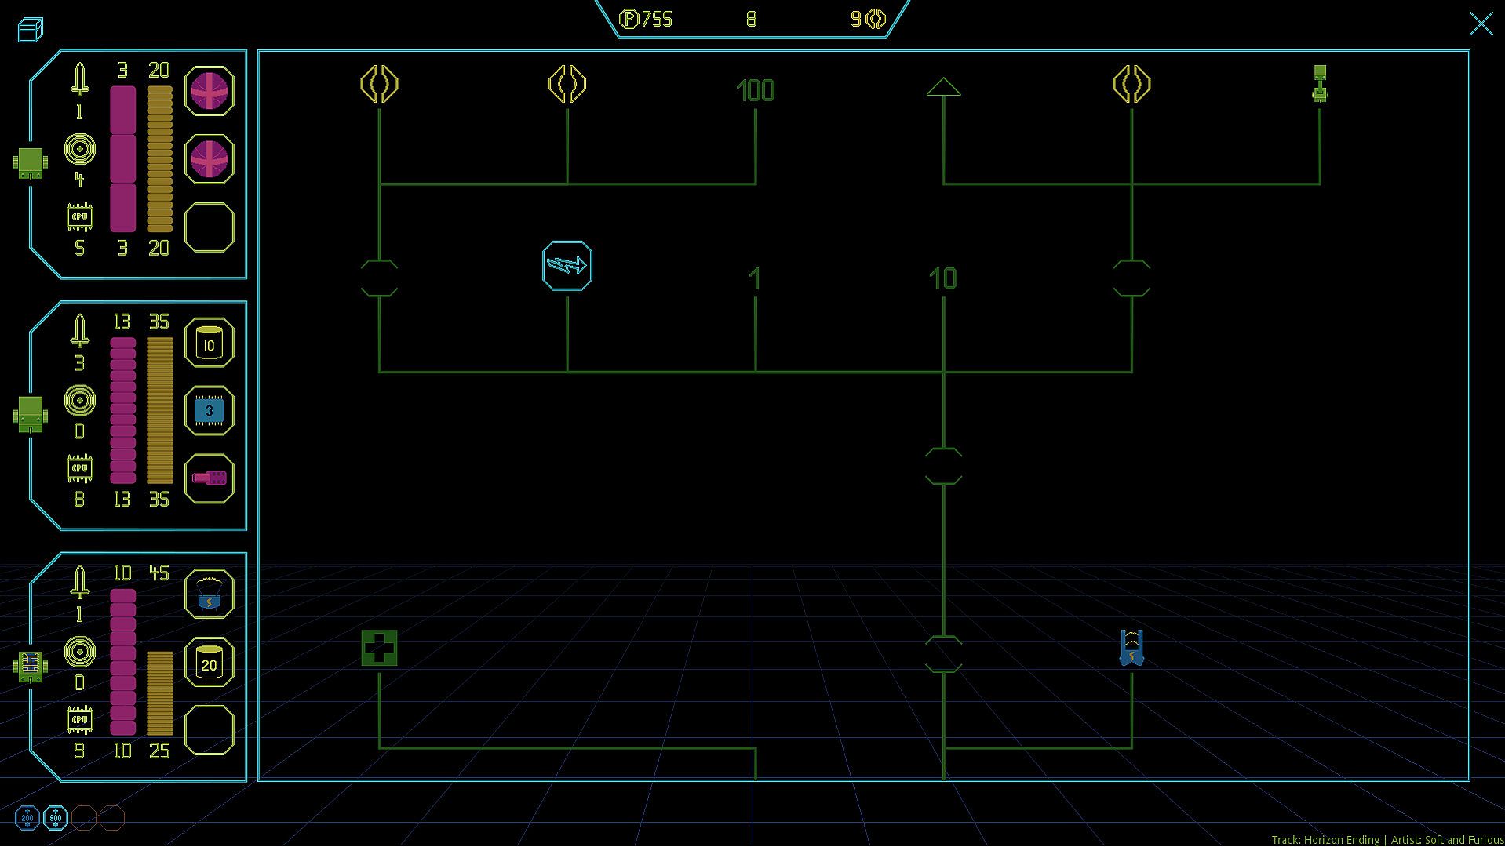
Task: Click the 3D cube icon in the top-left corner
Action: [30, 29]
